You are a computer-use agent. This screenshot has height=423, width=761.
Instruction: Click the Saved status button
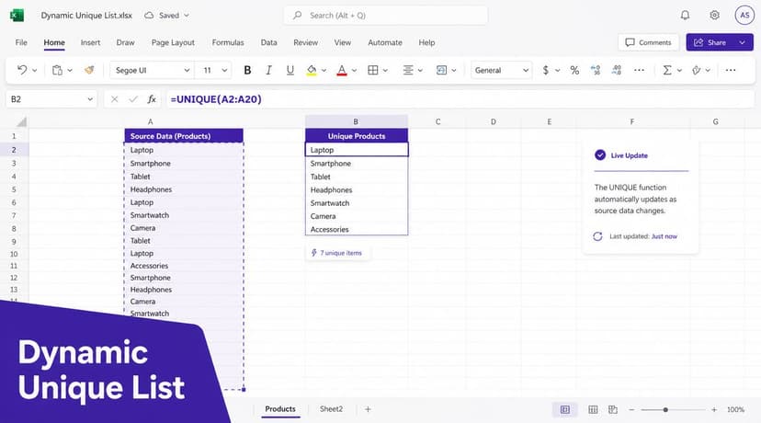pos(166,16)
